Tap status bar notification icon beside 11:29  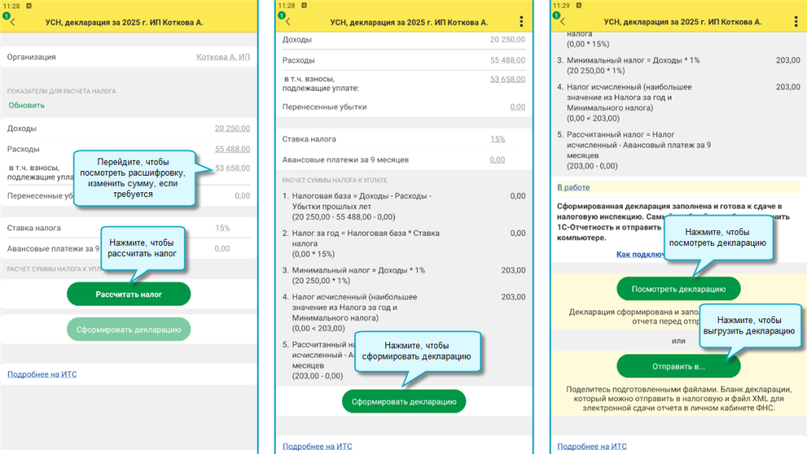point(578,6)
